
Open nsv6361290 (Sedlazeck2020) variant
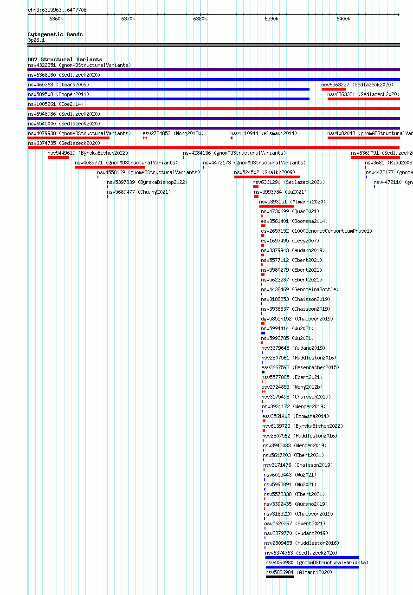(x=289, y=182)
